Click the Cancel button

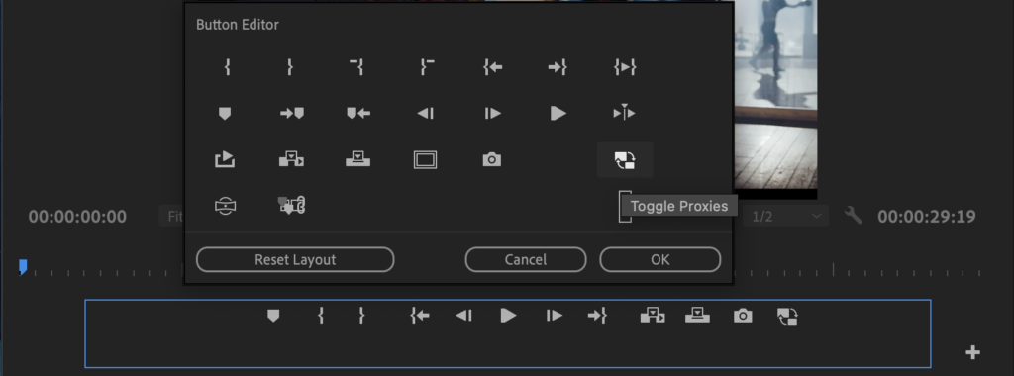tap(526, 259)
